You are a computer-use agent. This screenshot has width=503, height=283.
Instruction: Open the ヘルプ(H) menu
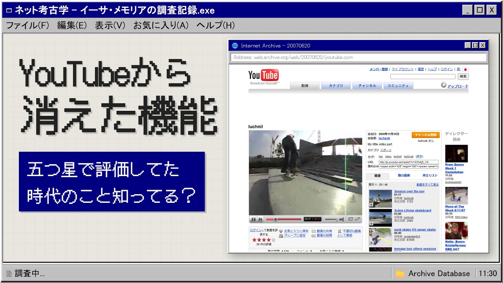click(x=216, y=26)
